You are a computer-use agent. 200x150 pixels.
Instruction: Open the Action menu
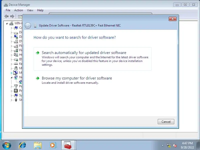pyautogui.click(x=18, y=10)
